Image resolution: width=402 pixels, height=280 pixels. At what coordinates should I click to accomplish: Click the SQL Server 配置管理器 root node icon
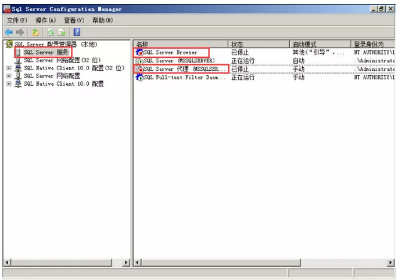pos(9,44)
